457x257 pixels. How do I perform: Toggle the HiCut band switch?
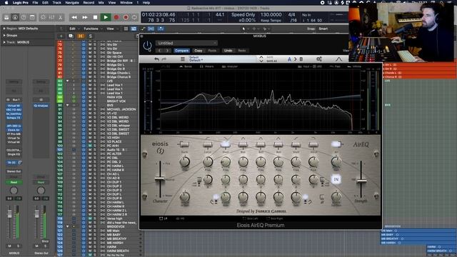tap(313, 144)
